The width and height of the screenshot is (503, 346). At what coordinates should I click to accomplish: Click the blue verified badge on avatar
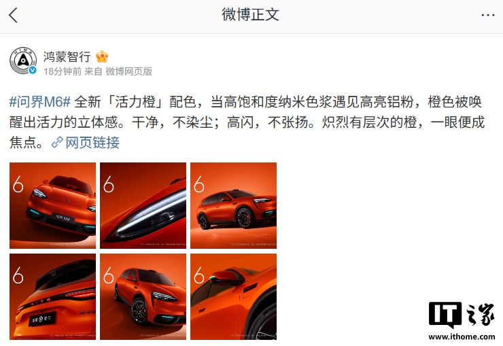click(x=33, y=70)
